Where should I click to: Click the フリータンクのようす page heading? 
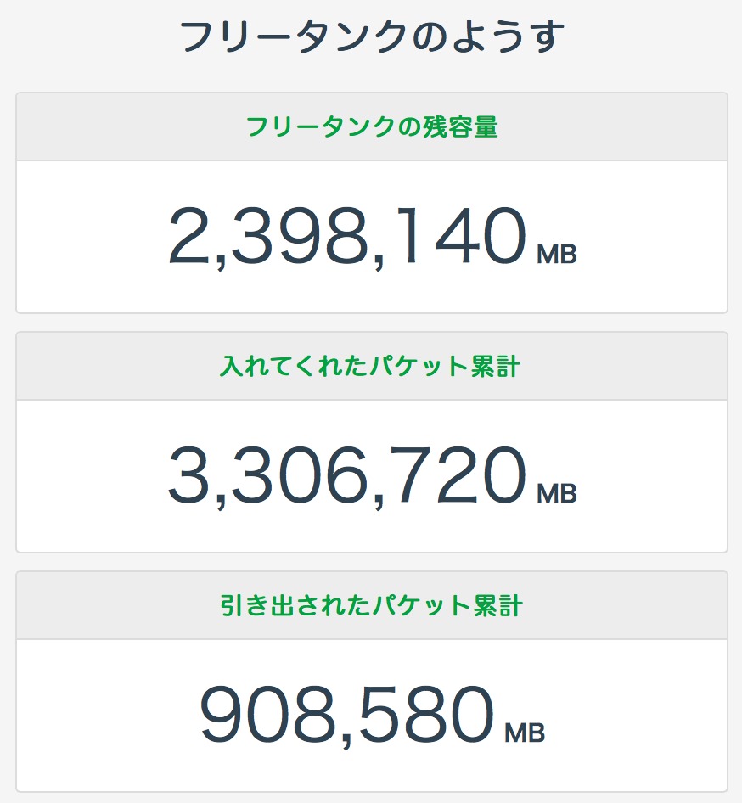click(x=372, y=38)
